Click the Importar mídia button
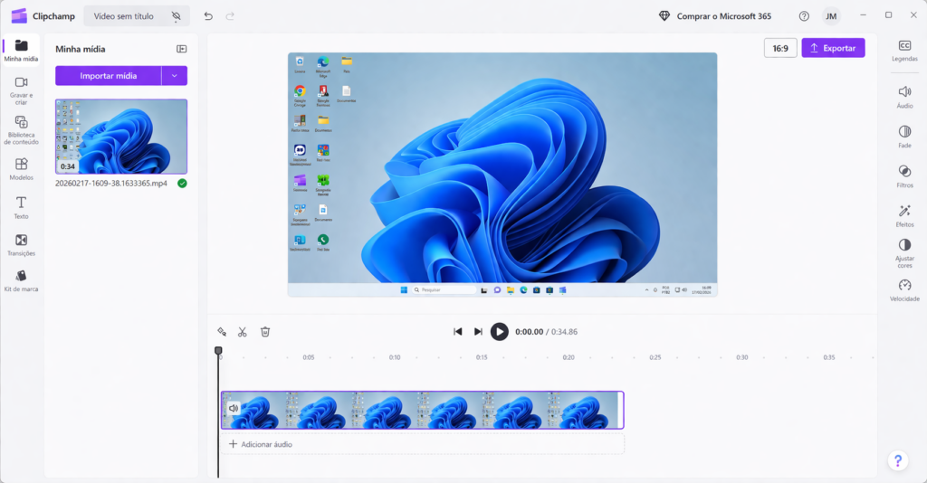Image resolution: width=927 pixels, height=483 pixels. click(x=109, y=76)
